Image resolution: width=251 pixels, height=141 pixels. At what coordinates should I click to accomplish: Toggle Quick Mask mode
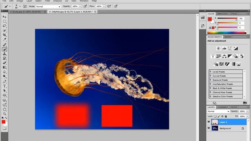click(x=4, y=128)
